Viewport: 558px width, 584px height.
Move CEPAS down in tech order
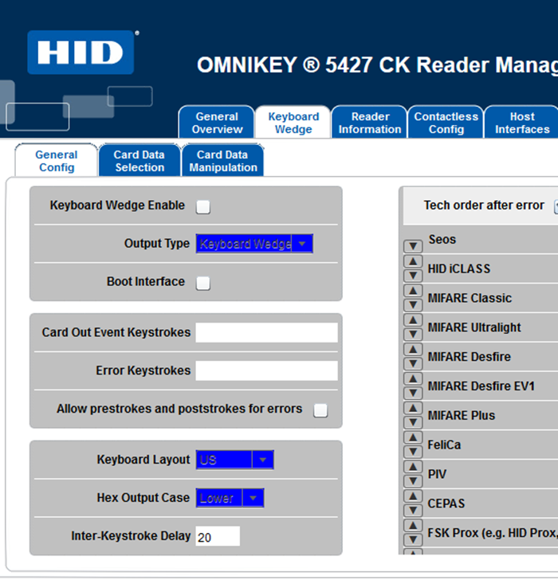tap(413, 511)
